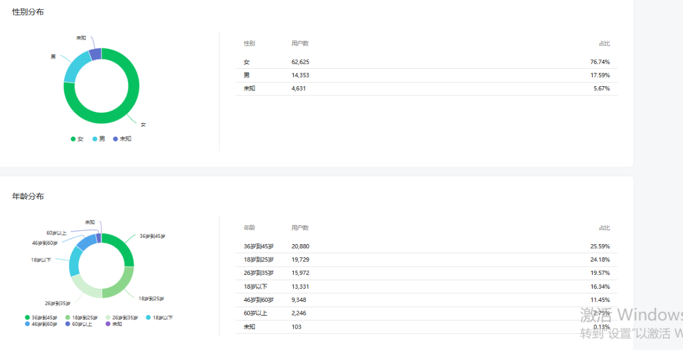Toggle the 女 legend item in gender chart
Screen dimensions: 683x350
[x=77, y=139]
